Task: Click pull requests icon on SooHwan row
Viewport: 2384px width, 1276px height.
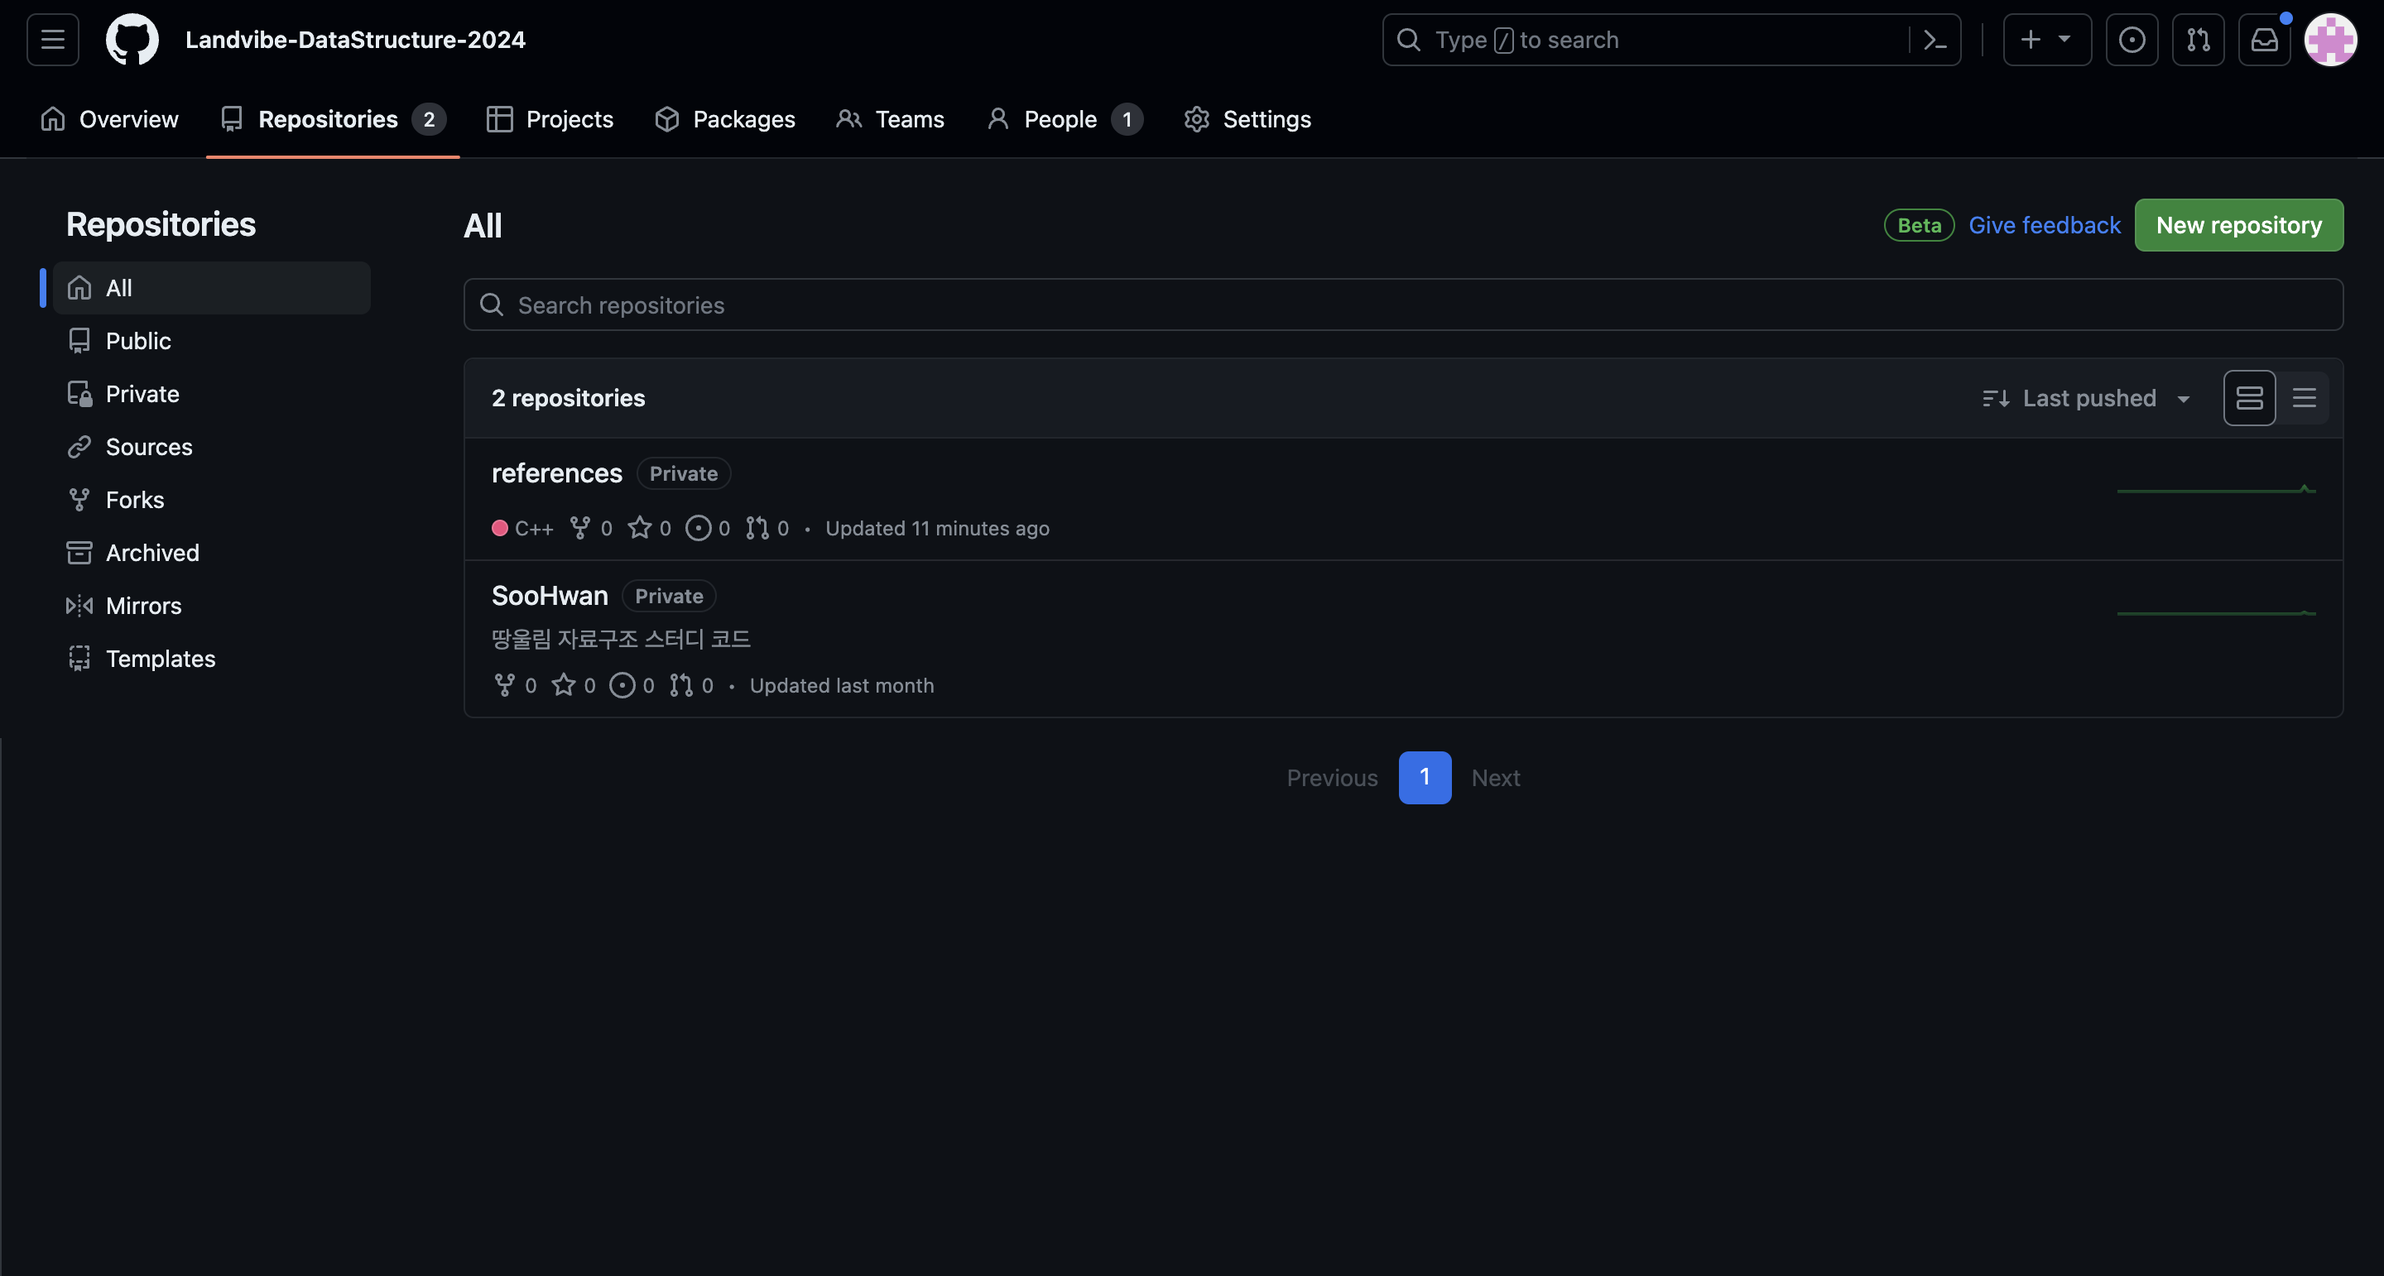Action: [x=681, y=684]
